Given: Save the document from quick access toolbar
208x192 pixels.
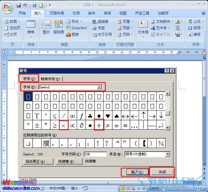Looking at the screenshot, I should 19,5.
